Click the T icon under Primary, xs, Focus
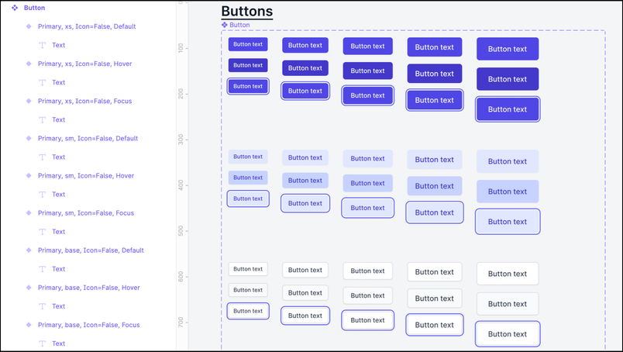Screen dimensions: 623x352 coord(42,119)
